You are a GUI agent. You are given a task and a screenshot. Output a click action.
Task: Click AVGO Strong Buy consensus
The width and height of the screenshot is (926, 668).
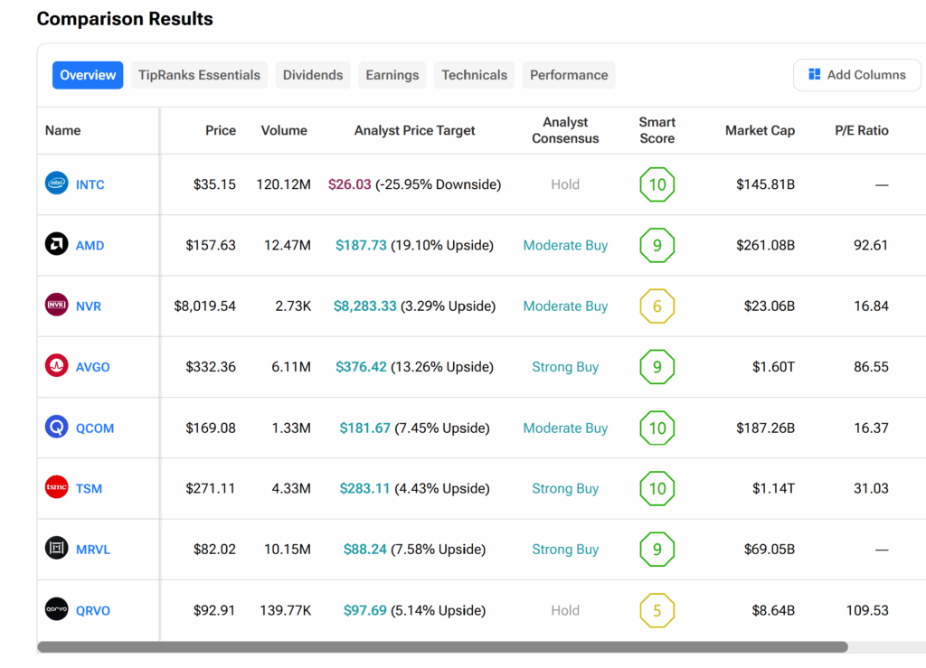pos(565,367)
